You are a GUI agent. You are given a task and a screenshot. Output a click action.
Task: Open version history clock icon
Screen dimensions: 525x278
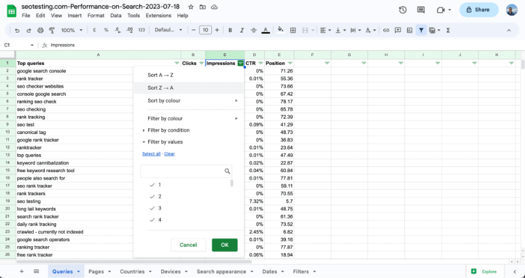[x=403, y=10]
